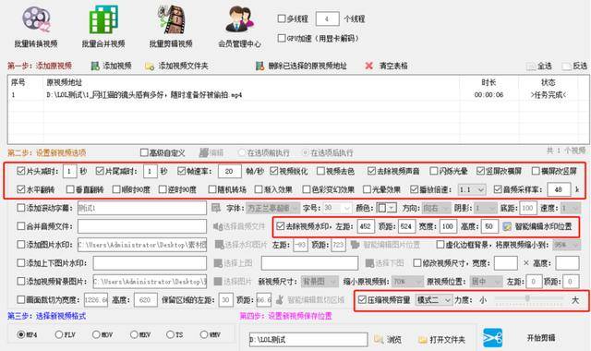Click the 状态 column header
The height and width of the screenshot is (351, 591).
coord(548,82)
